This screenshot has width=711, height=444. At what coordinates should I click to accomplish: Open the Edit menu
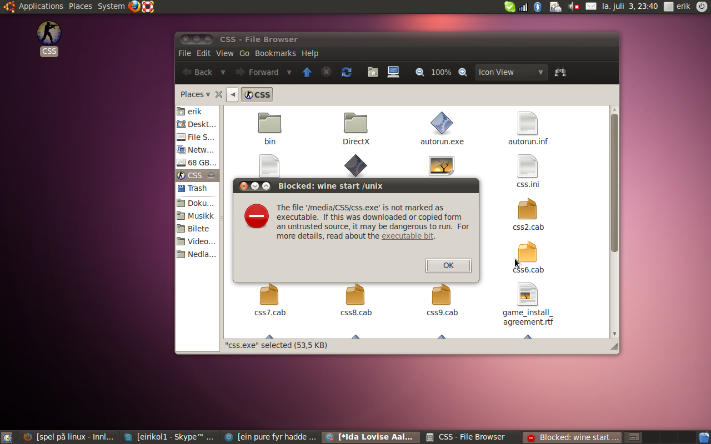point(203,53)
